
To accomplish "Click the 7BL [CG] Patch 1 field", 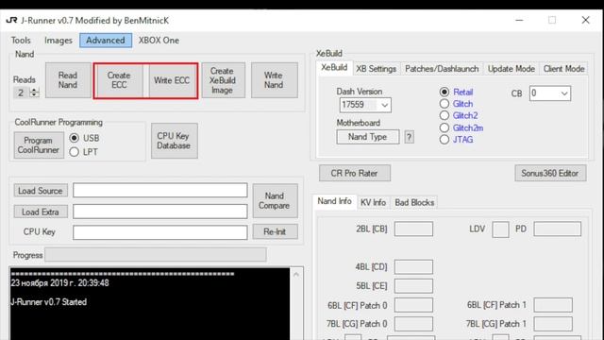I will 553,324.
